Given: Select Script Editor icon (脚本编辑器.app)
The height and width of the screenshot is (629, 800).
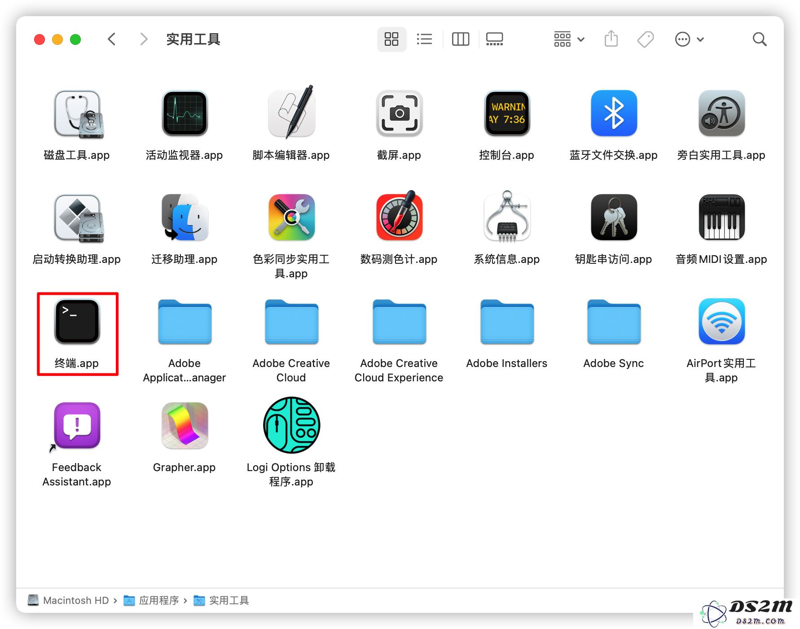Looking at the screenshot, I should [x=291, y=112].
